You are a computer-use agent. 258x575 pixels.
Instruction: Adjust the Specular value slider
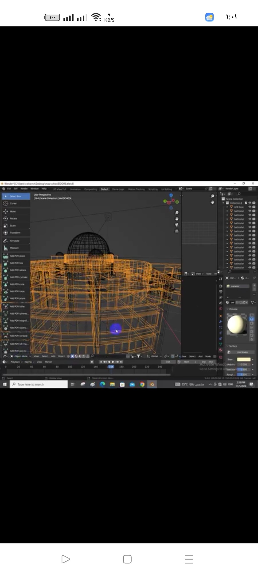244,370
